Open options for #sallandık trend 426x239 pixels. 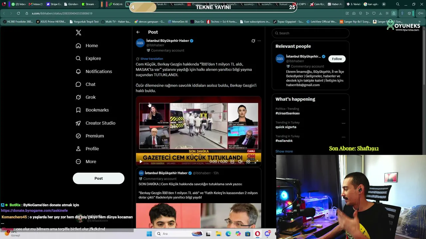click(x=343, y=137)
